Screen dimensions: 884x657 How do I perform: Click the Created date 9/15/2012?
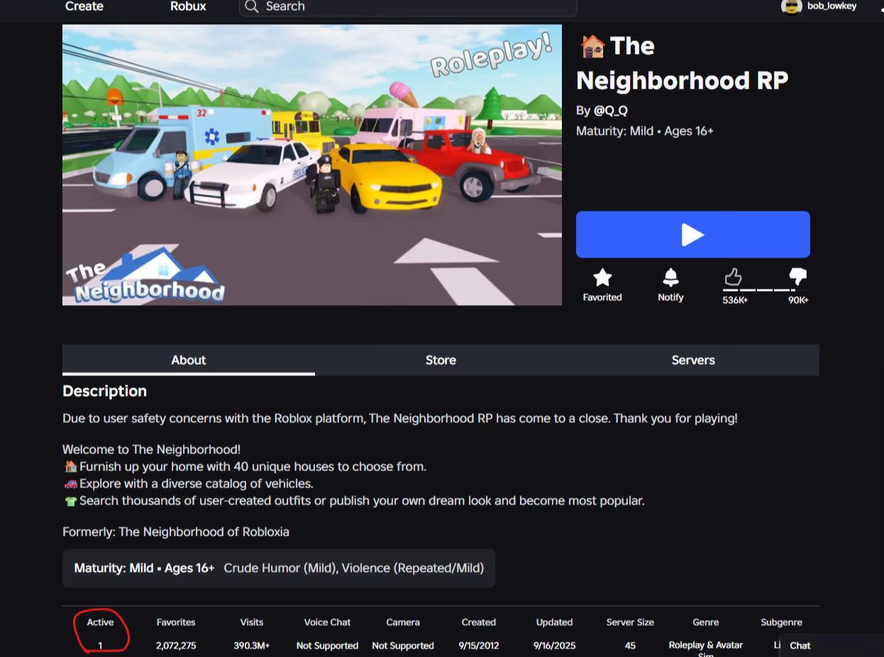479,646
